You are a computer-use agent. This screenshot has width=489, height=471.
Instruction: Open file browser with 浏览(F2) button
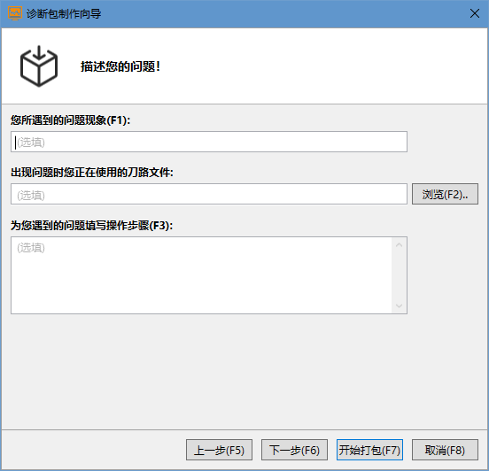pos(445,194)
